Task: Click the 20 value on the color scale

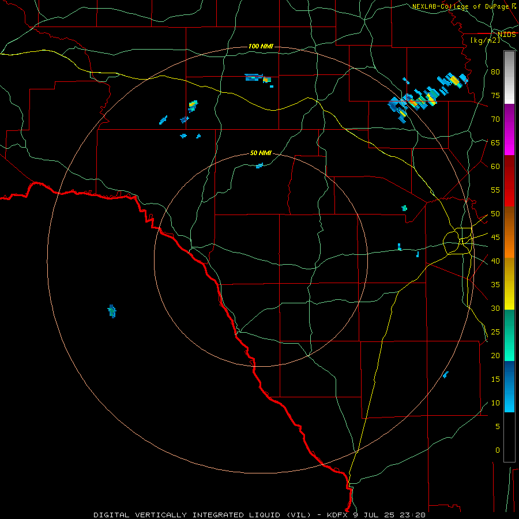Action: pos(495,355)
